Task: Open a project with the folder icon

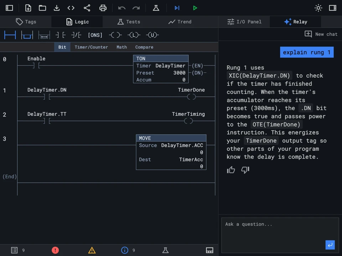Action: point(42,8)
